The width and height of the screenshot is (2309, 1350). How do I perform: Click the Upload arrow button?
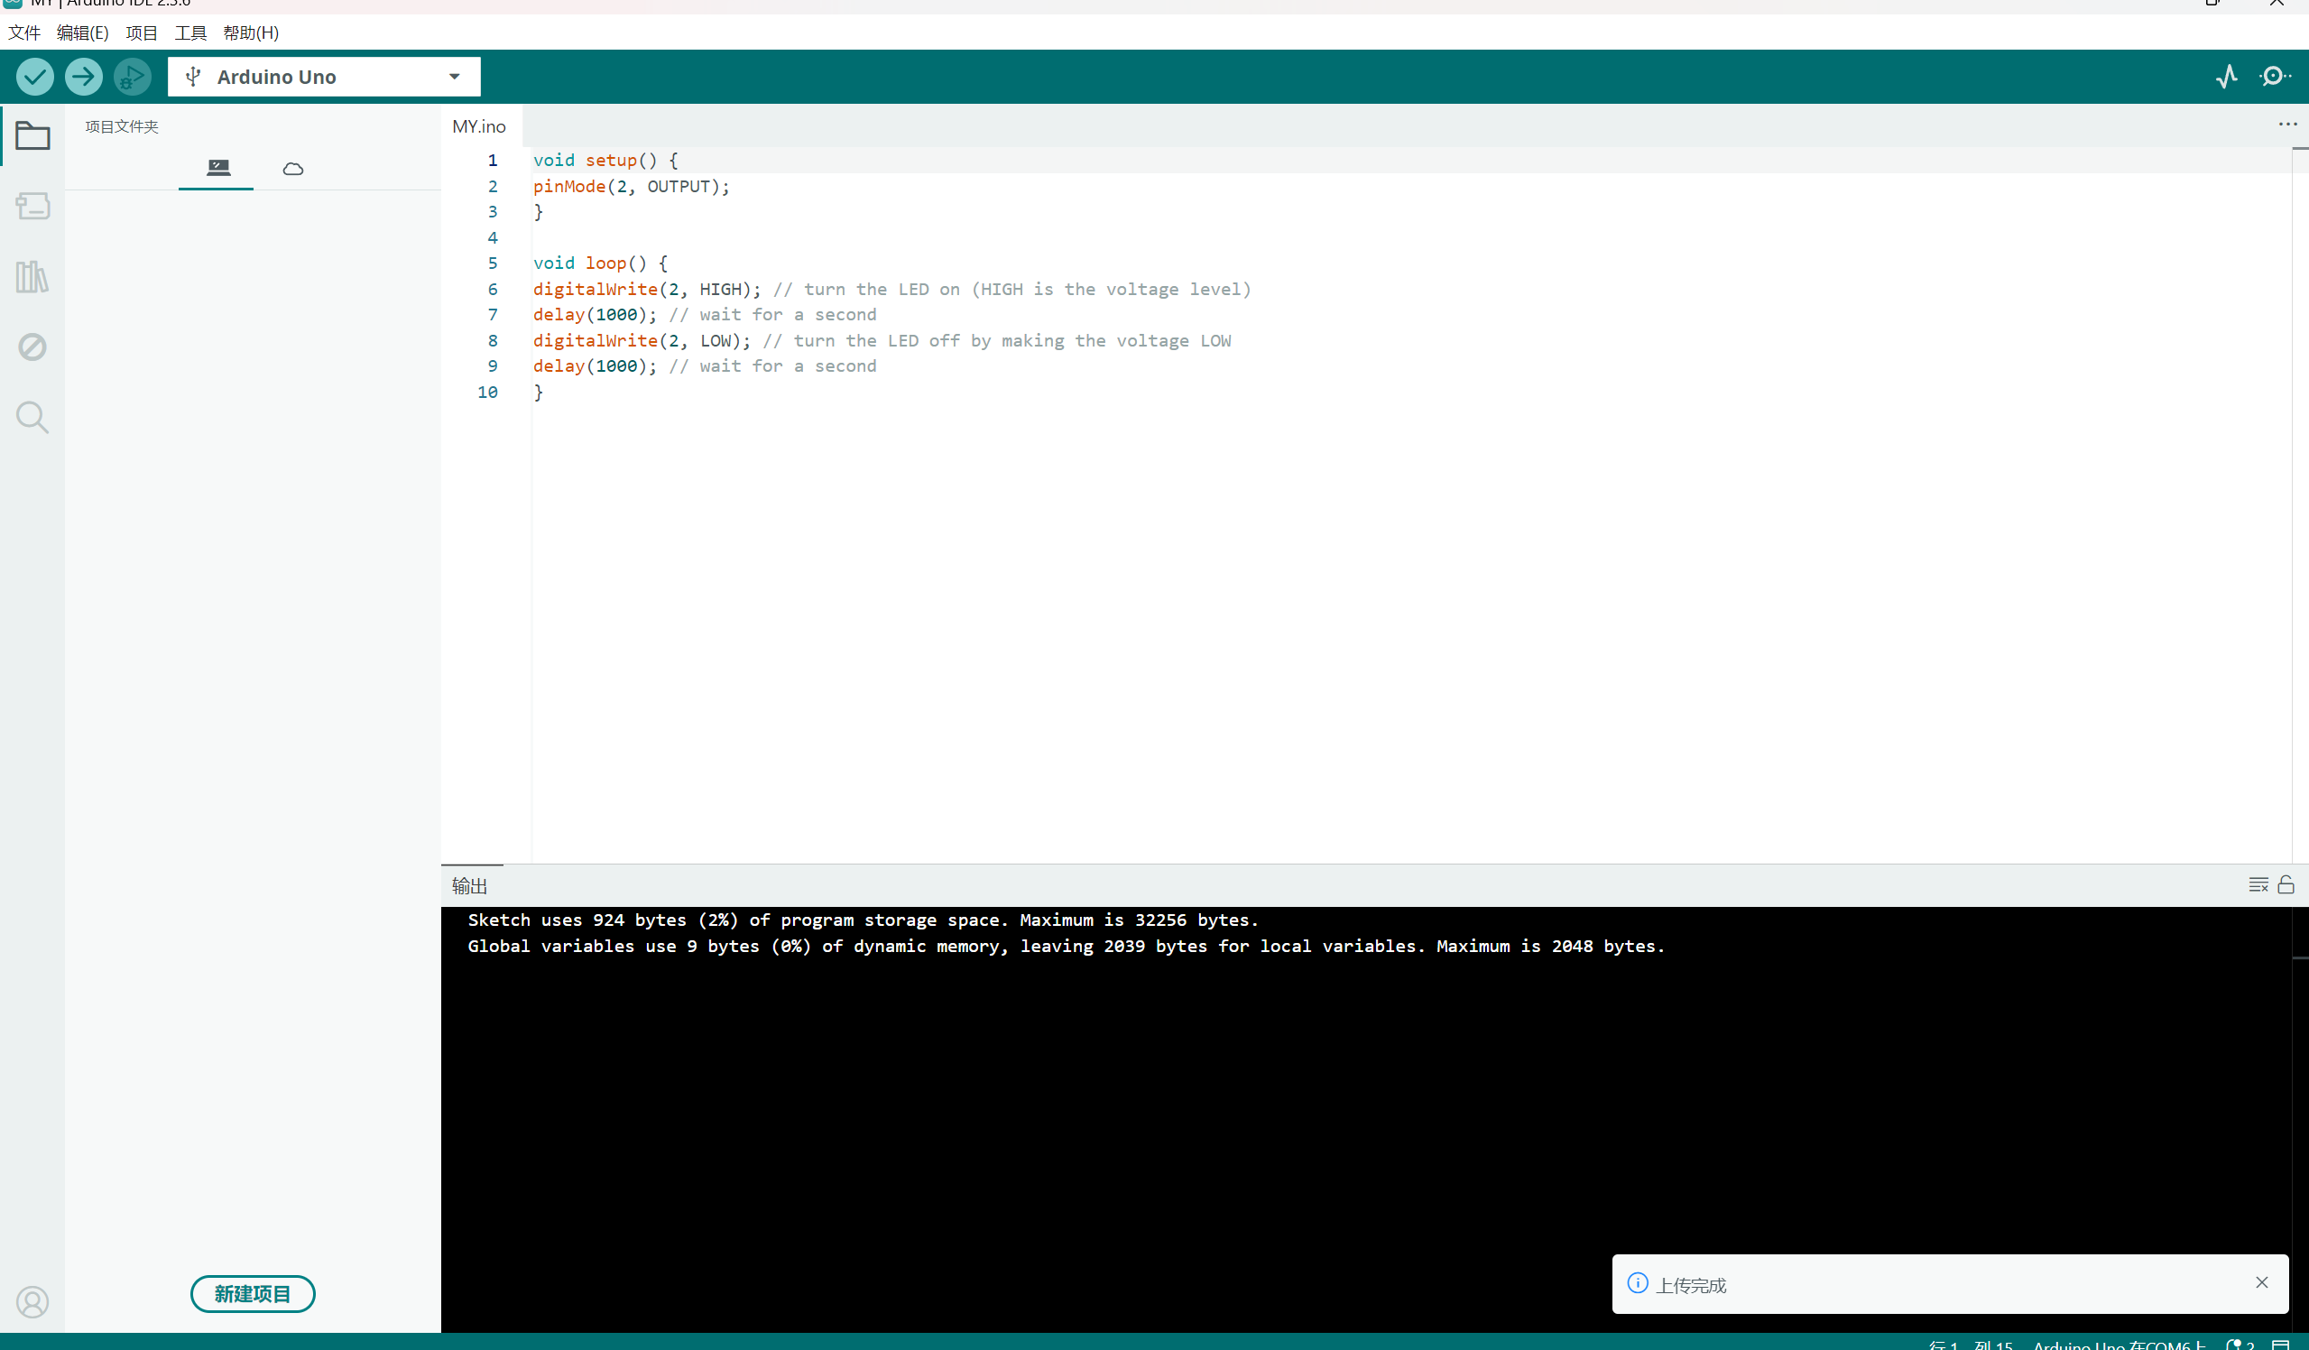83,77
